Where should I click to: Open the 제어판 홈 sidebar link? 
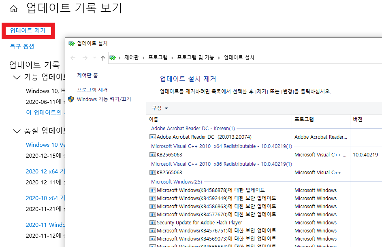click(x=87, y=75)
